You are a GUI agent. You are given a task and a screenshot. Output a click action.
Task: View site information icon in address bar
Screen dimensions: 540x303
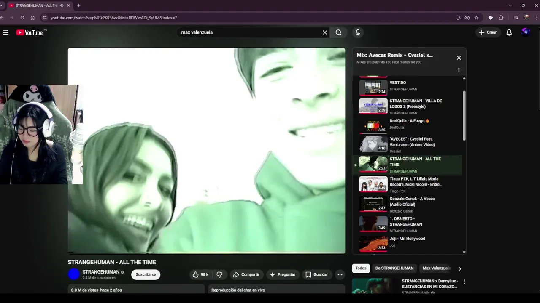(44, 18)
